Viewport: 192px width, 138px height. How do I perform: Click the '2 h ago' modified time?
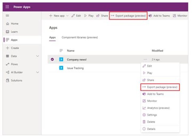pyautogui.click(x=156, y=59)
